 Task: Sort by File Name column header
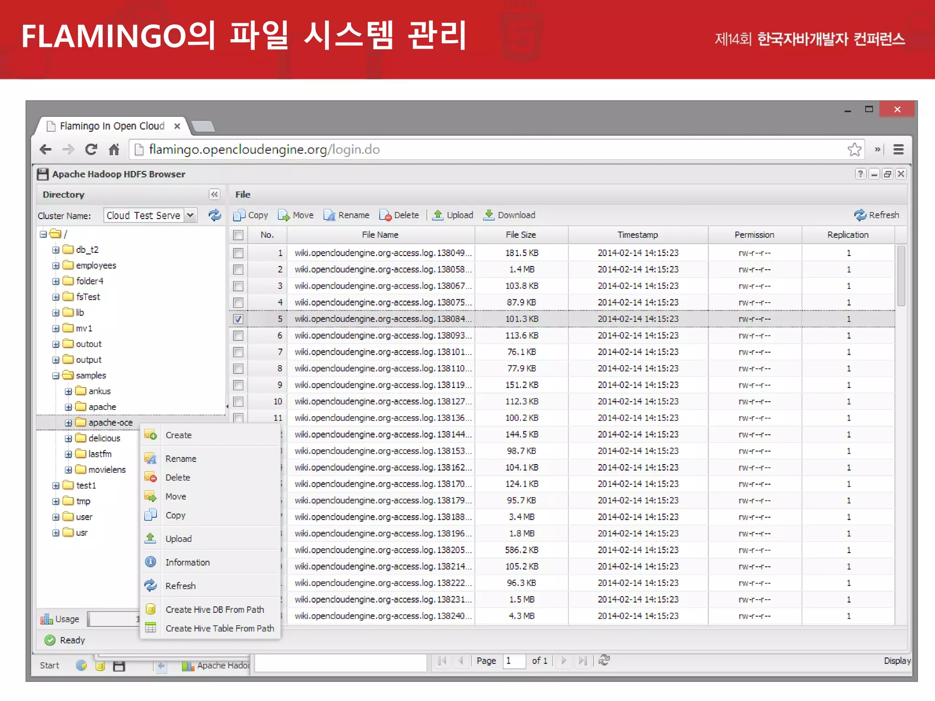(x=380, y=235)
